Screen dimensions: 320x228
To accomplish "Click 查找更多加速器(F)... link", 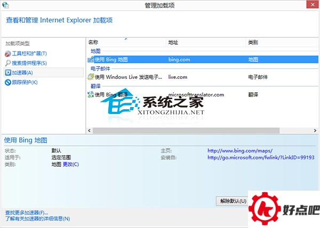I will [27, 213].
